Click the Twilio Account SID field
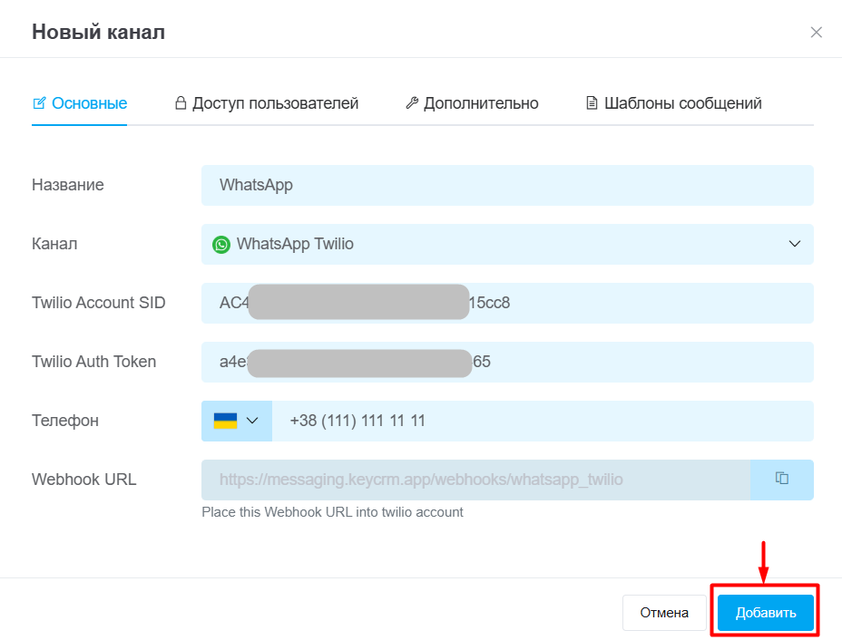The width and height of the screenshot is (842, 640). pos(507,303)
